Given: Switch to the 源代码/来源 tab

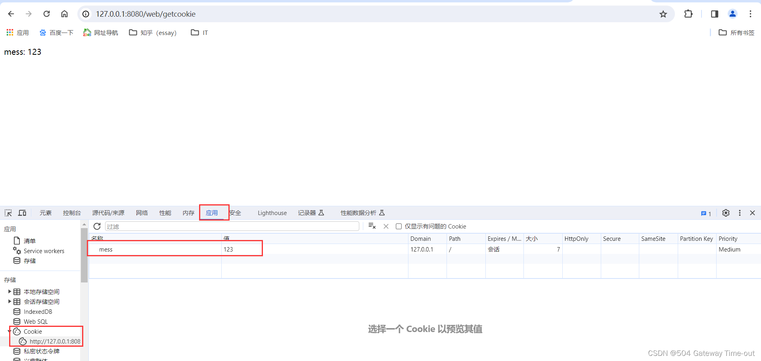Looking at the screenshot, I should point(108,213).
